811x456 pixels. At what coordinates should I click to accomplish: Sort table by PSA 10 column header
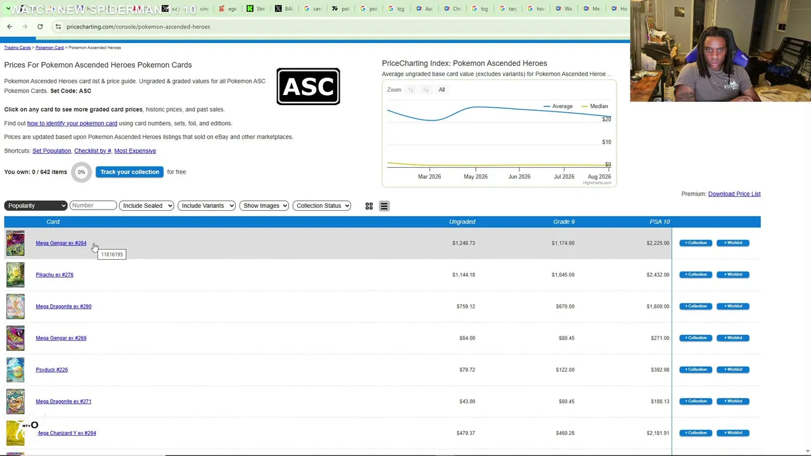(660, 222)
